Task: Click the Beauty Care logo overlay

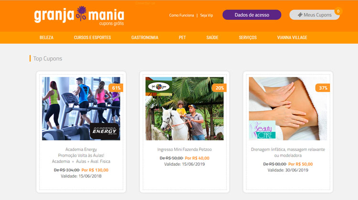Action: tap(262, 130)
